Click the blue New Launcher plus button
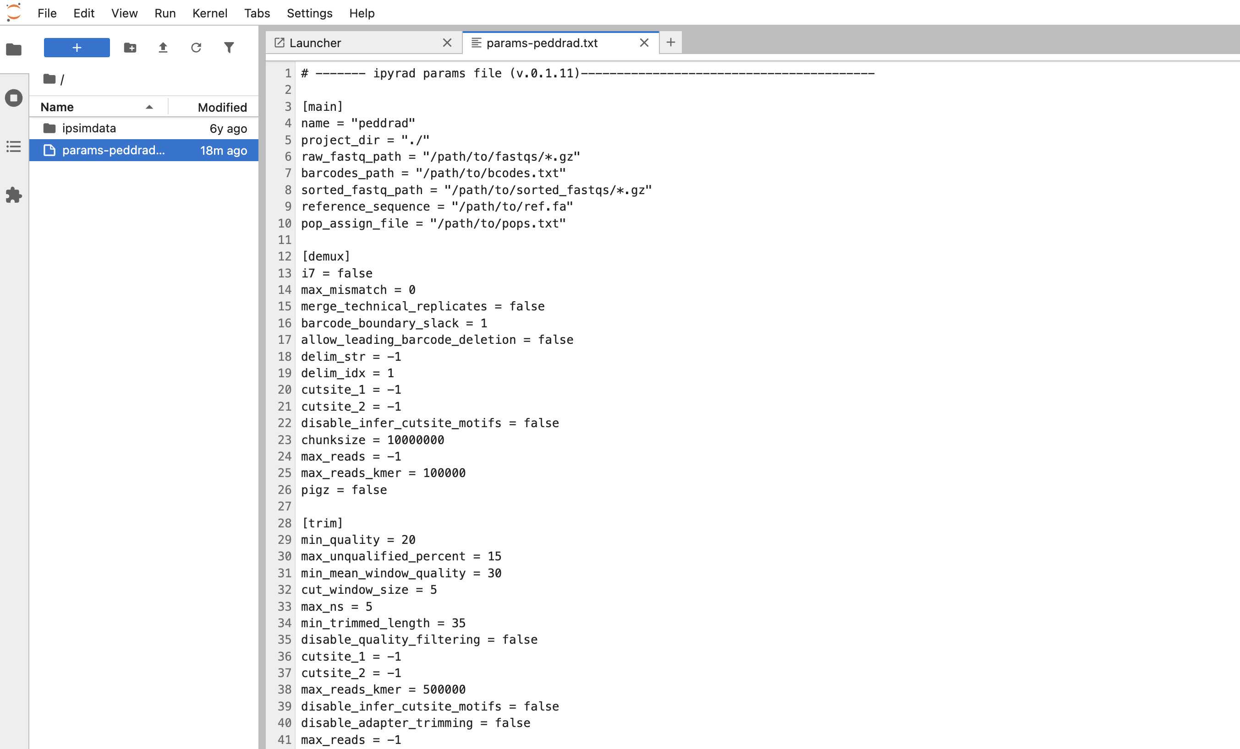 point(77,48)
